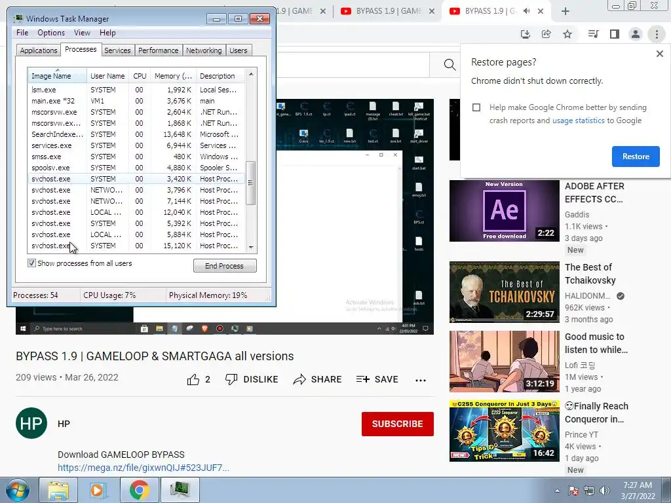Close the Restore pages popup

659,54
